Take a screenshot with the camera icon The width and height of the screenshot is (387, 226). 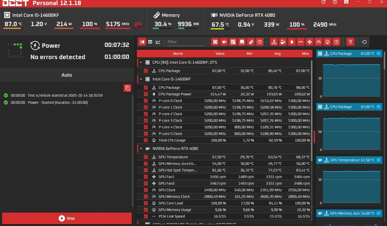[346, 2]
